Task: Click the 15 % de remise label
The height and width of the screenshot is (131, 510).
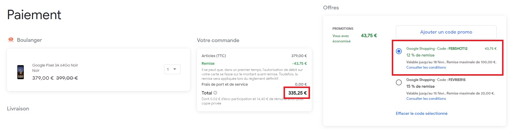Action: tap(420, 86)
